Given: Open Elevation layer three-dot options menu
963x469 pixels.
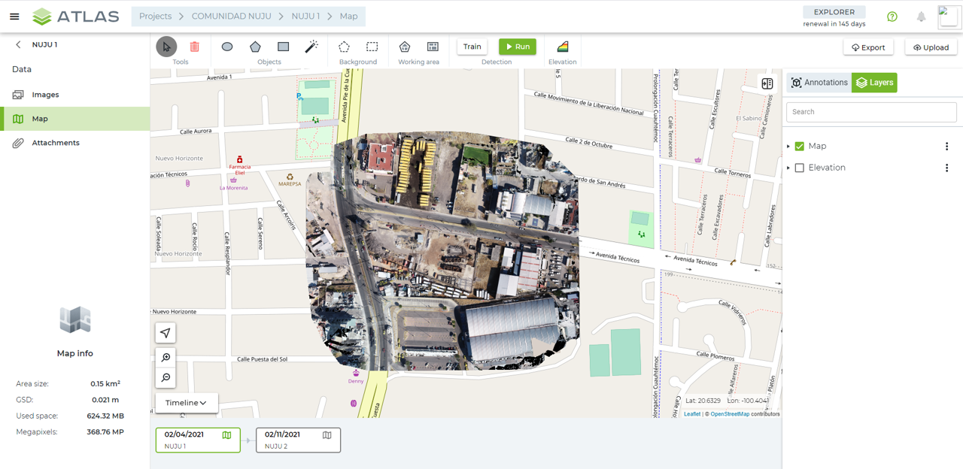Looking at the screenshot, I should tap(946, 168).
